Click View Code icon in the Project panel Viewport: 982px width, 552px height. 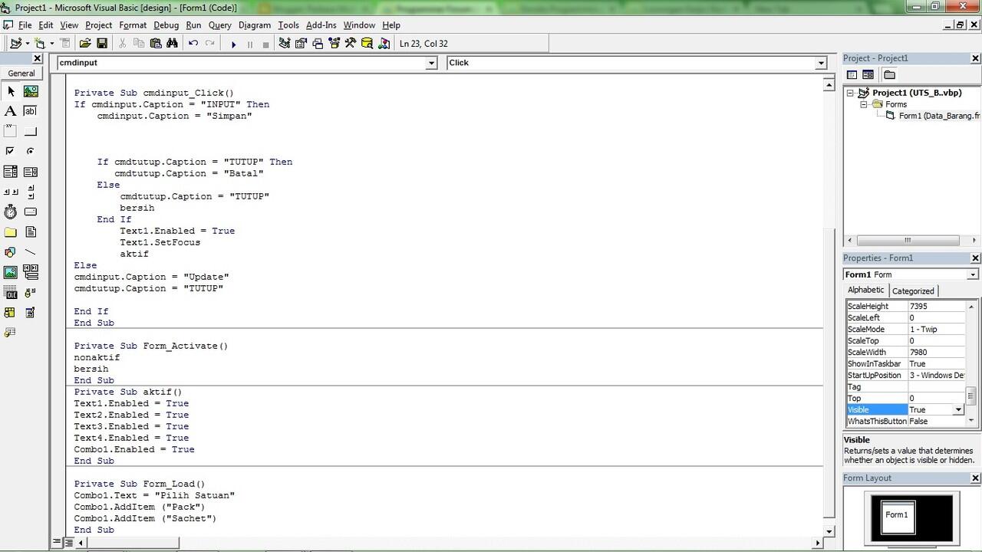pyautogui.click(x=852, y=74)
